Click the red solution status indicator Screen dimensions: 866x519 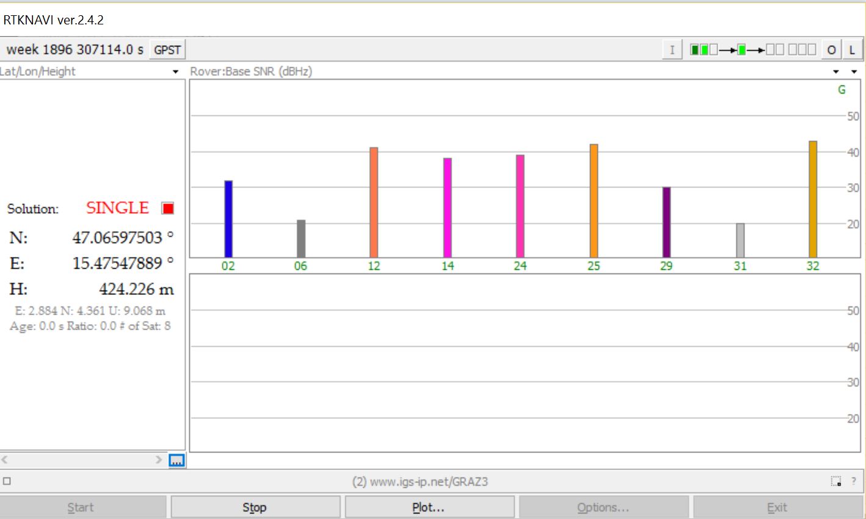pos(167,208)
